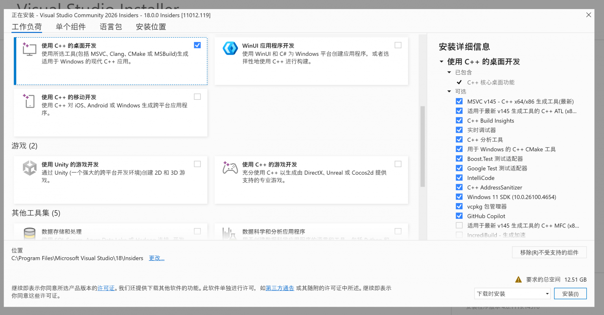Uncheck Boost.Test 测试适配器

(x=459, y=159)
